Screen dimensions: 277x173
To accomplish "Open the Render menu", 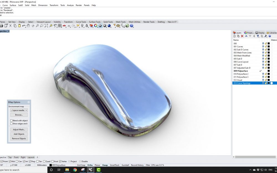I will [x=79, y=5].
